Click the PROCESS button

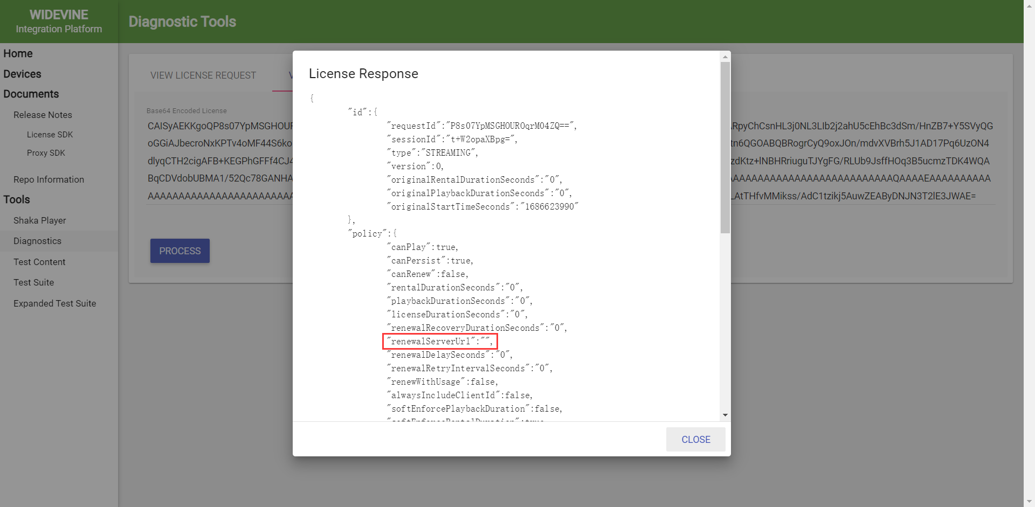[x=180, y=251]
